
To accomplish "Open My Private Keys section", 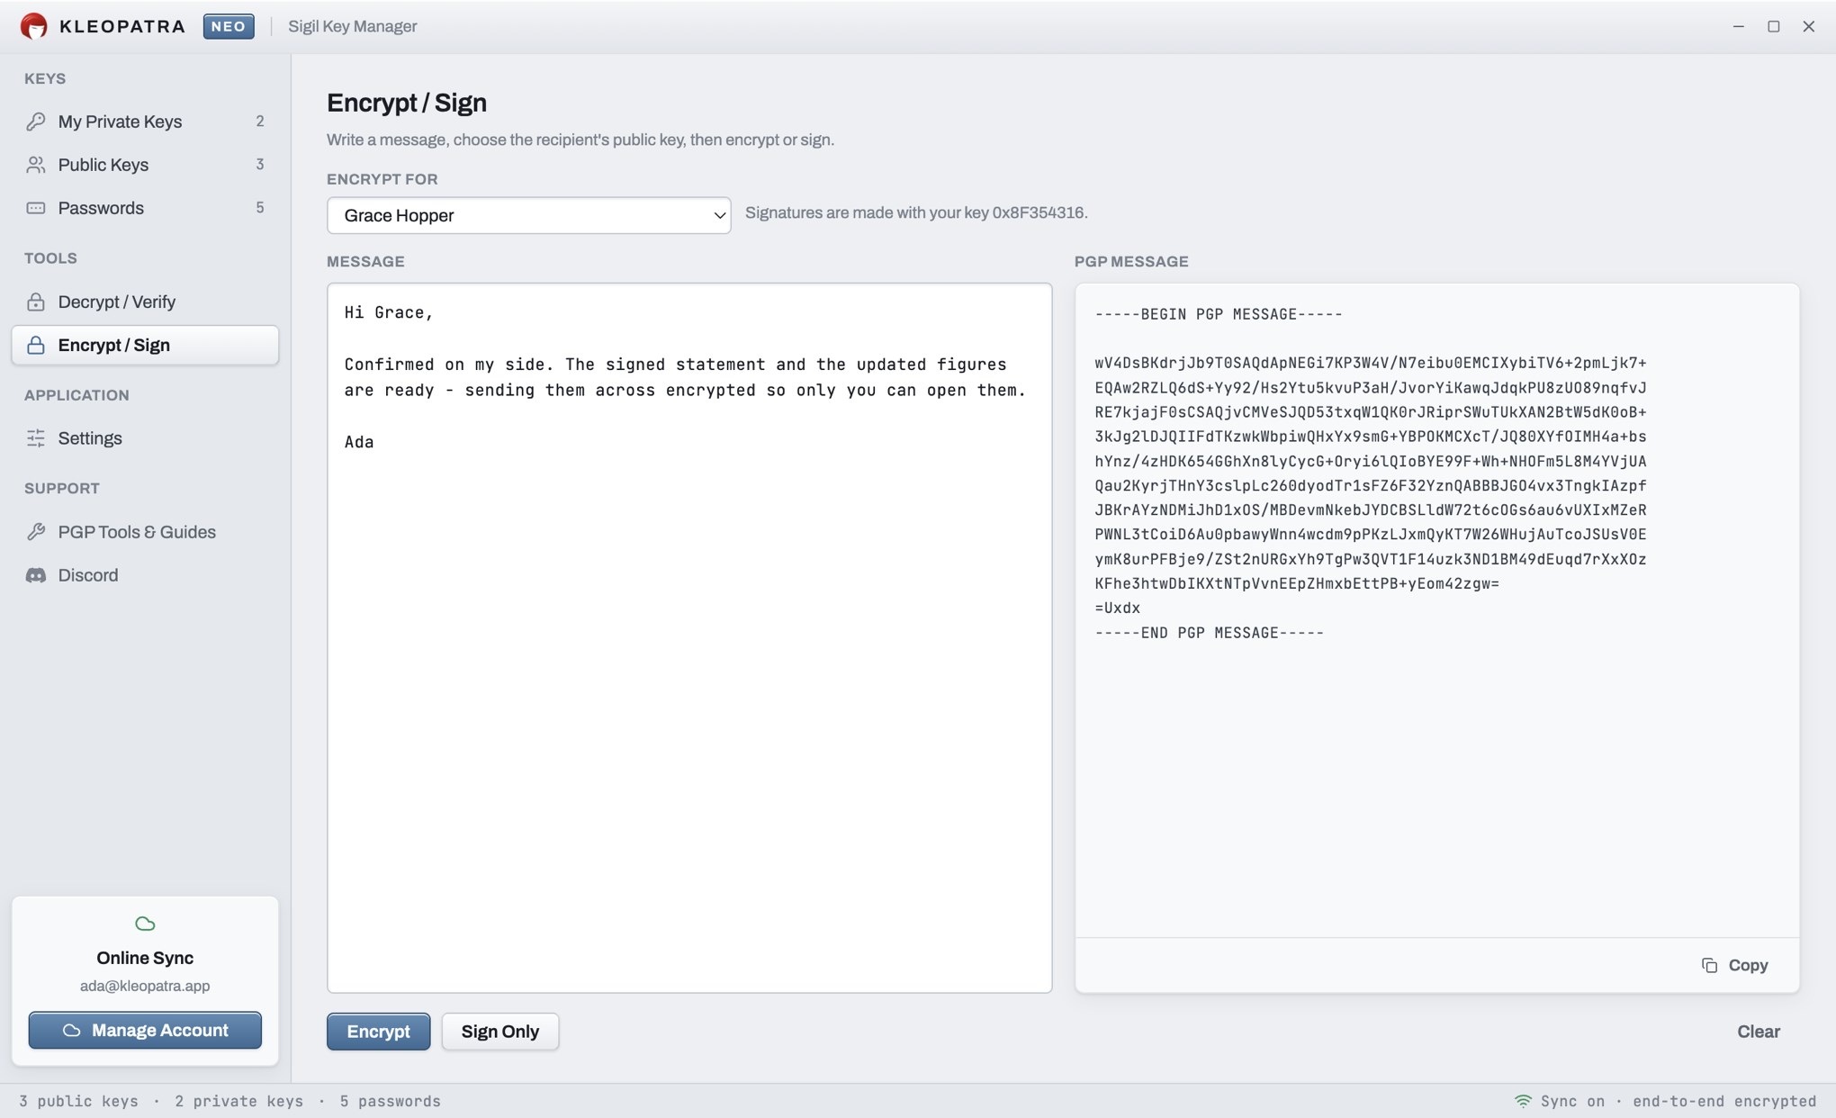I will click(145, 122).
